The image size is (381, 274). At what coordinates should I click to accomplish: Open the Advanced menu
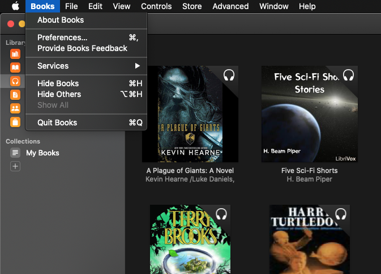pos(230,6)
